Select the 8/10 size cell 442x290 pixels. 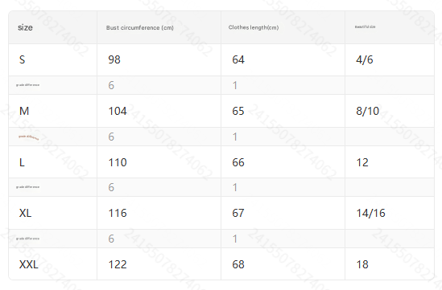coord(368,111)
